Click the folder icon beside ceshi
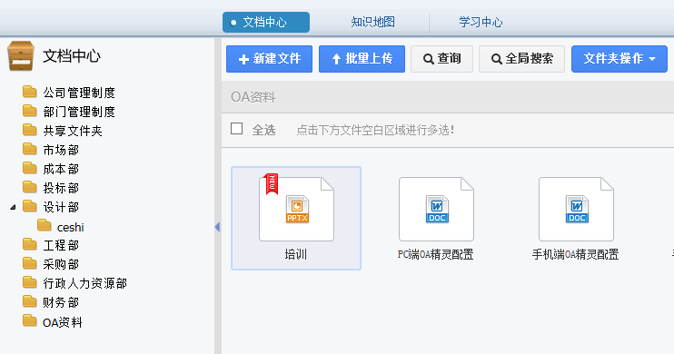This screenshot has width=674, height=354. (x=45, y=225)
